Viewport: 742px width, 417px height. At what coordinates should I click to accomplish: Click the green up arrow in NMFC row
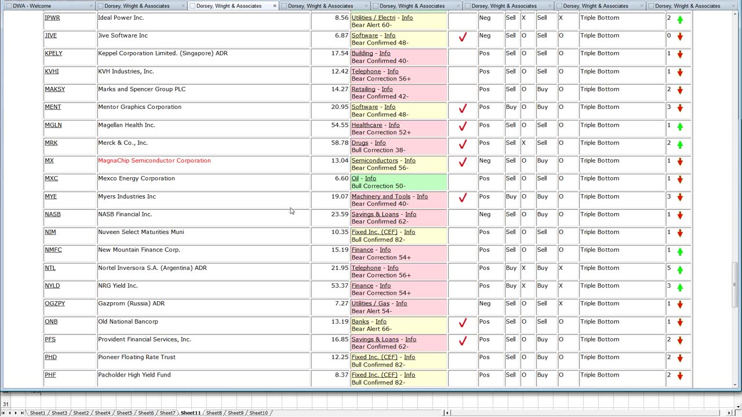point(680,251)
